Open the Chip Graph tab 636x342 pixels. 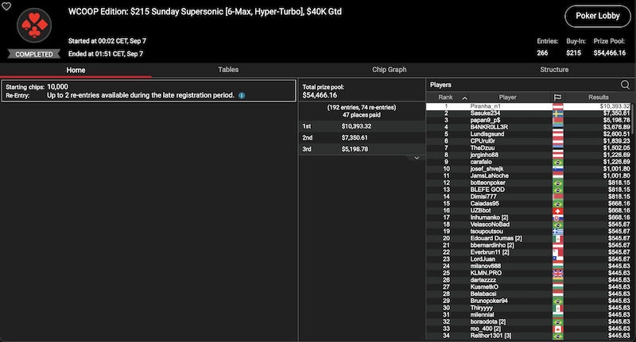389,70
